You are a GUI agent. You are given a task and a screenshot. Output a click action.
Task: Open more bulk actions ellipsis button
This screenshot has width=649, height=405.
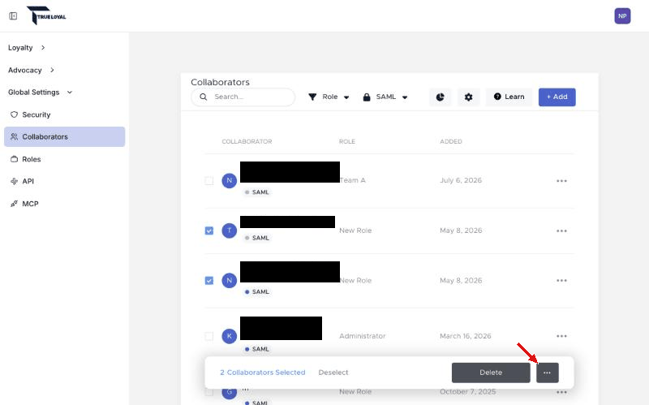(547, 373)
